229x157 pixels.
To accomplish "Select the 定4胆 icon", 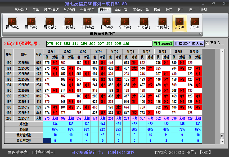I will [x=195, y=23].
